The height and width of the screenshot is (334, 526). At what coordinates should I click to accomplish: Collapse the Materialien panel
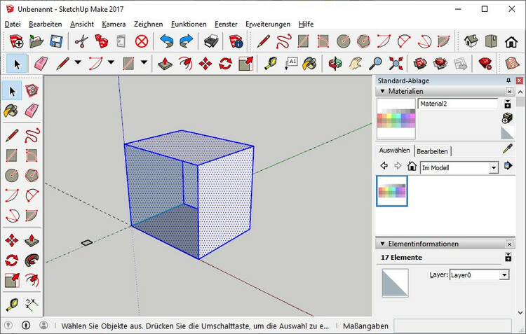(382, 91)
